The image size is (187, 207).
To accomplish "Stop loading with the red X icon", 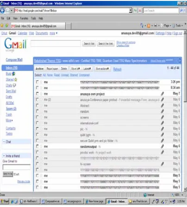I will (x=140, y=11).
